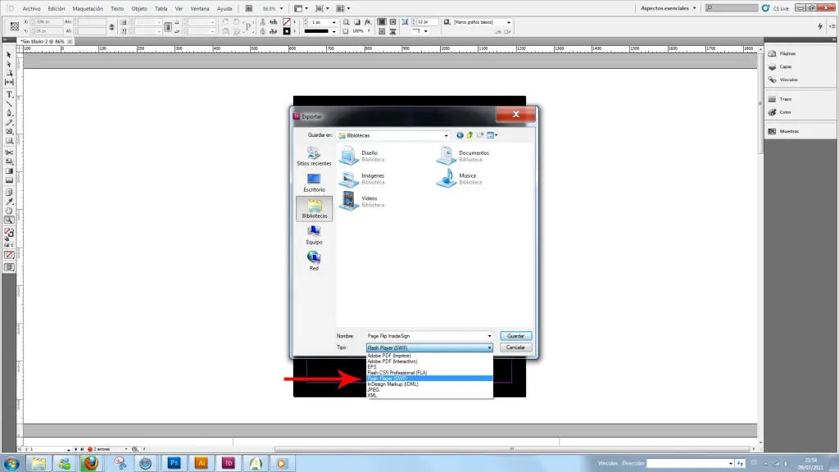This screenshot has width=839, height=472.
Task: Launch Photoshop from the taskbar
Action: 174,464
